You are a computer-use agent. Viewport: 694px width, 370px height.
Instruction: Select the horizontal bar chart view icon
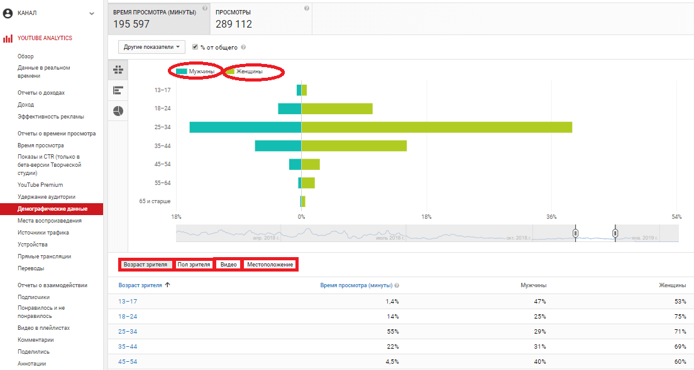pos(118,90)
